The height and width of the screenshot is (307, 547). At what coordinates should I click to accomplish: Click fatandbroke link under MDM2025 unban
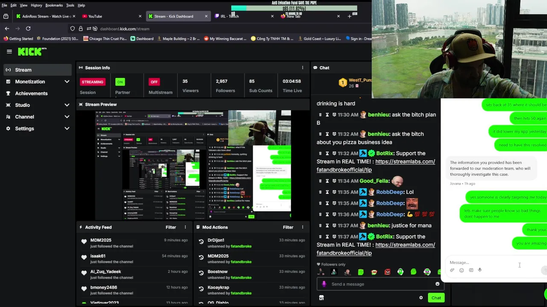(241, 262)
